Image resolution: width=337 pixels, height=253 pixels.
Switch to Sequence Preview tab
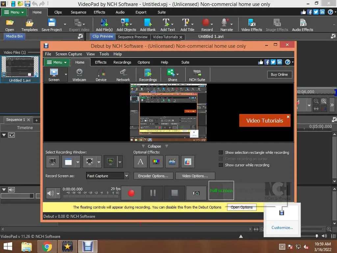point(133,37)
